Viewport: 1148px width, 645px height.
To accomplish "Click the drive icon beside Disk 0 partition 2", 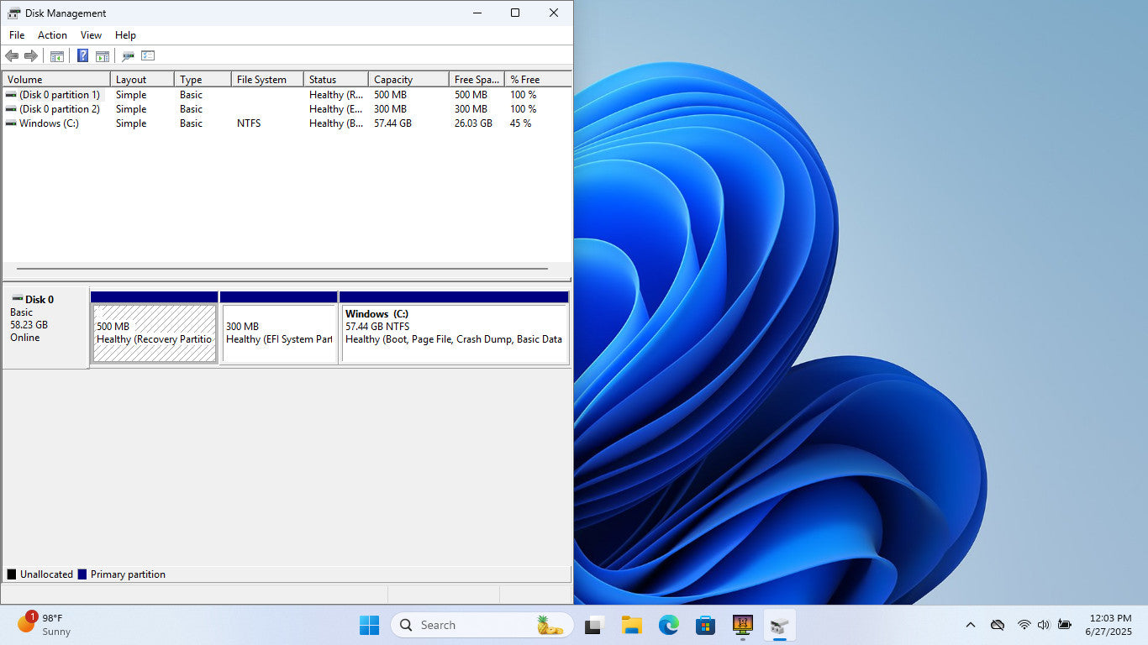I will click(x=11, y=109).
